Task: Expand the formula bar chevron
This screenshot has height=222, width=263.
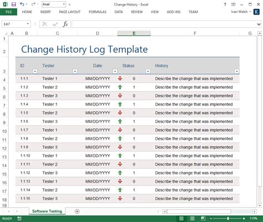Action: (x=259, y=24)
